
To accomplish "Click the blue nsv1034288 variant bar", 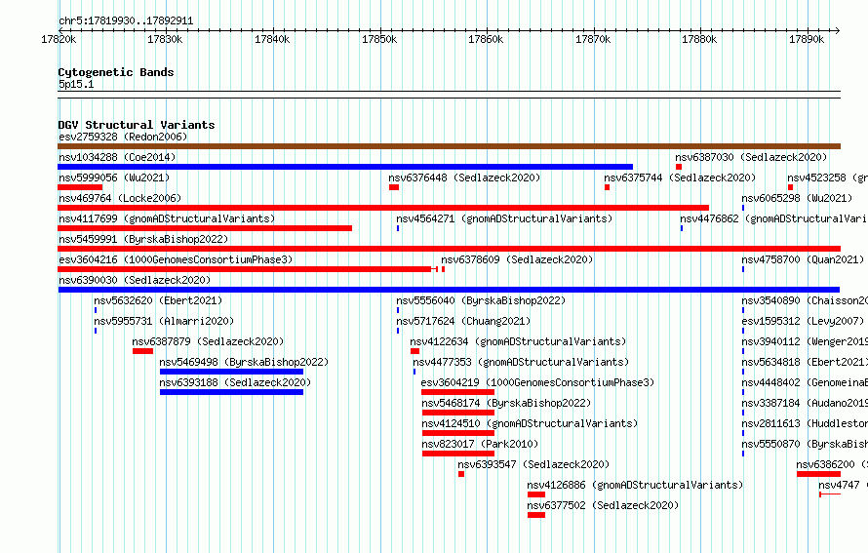I will (345, 167).
